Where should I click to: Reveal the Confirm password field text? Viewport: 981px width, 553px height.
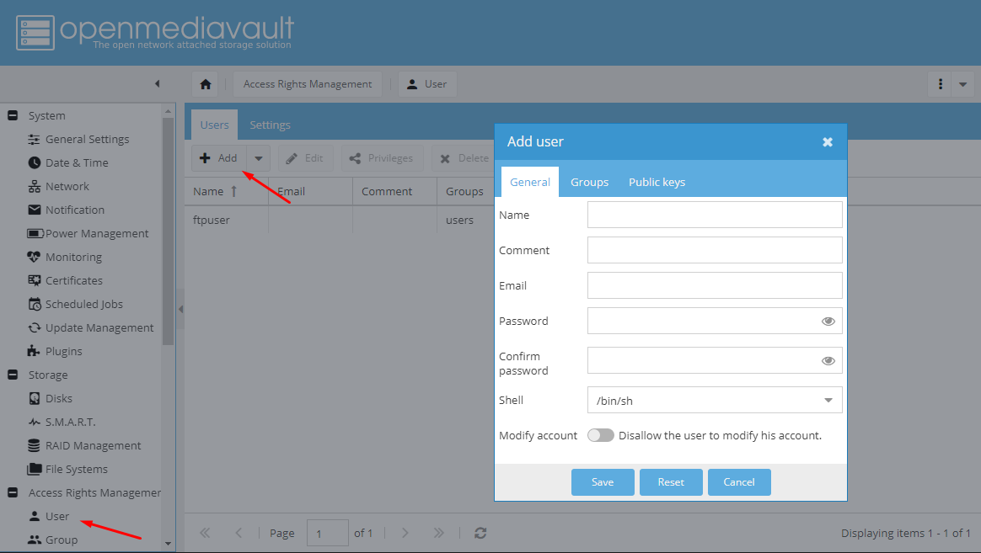828,360
